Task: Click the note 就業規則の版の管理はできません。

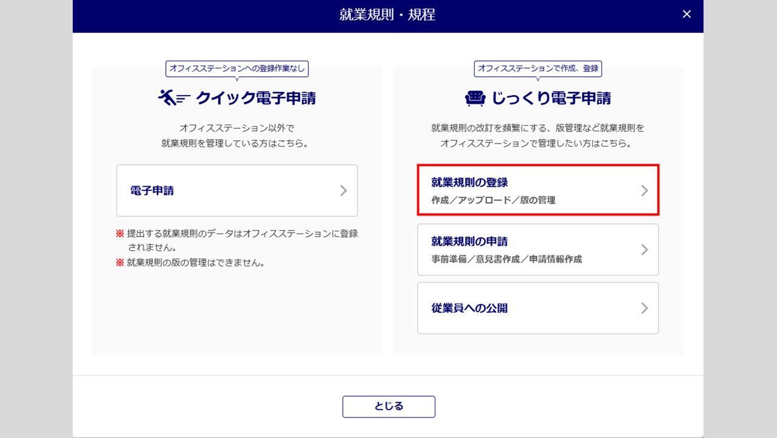Action: tap(196, 263)
